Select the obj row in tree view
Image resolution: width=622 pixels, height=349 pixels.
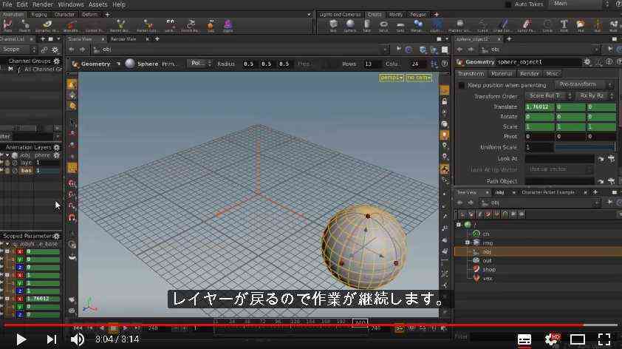(538, 251)
